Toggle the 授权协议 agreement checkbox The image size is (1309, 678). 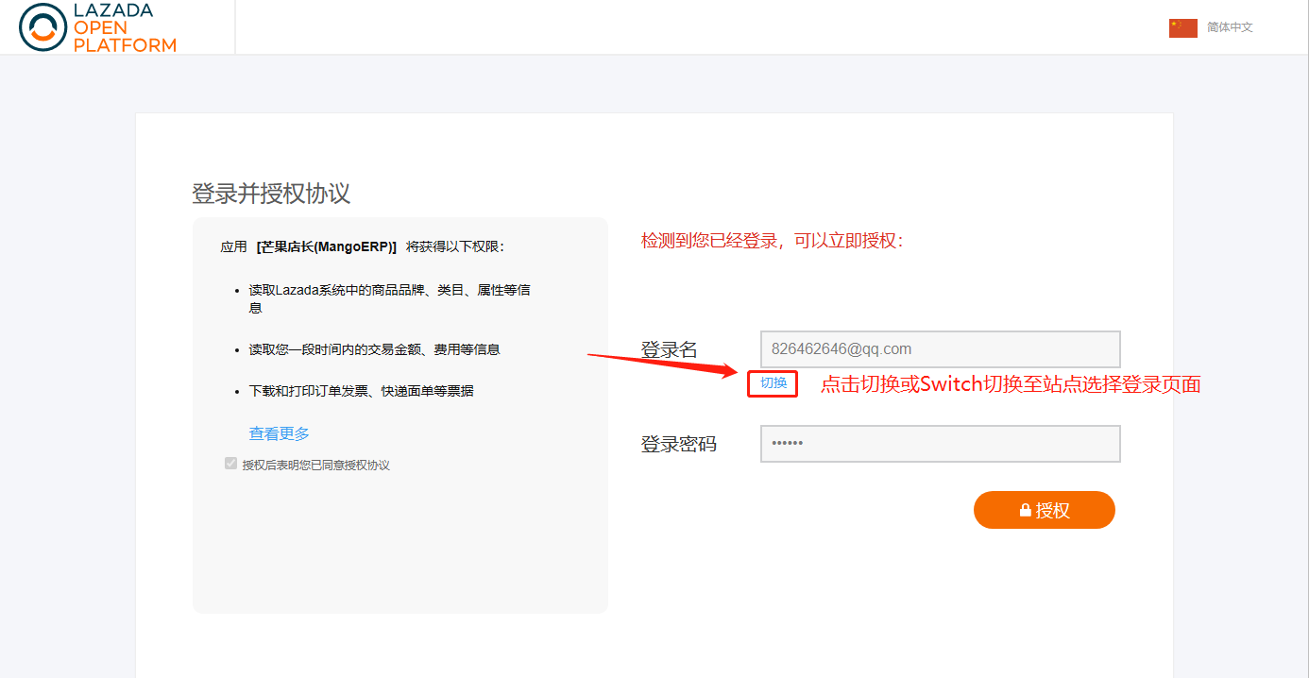[x=230, y=464]
